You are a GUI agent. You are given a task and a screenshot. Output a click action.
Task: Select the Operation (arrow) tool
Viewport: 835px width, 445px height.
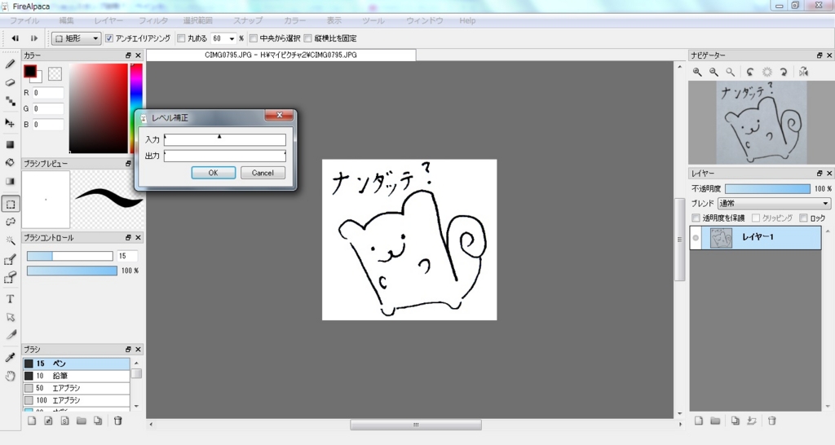tap(10, 317)
